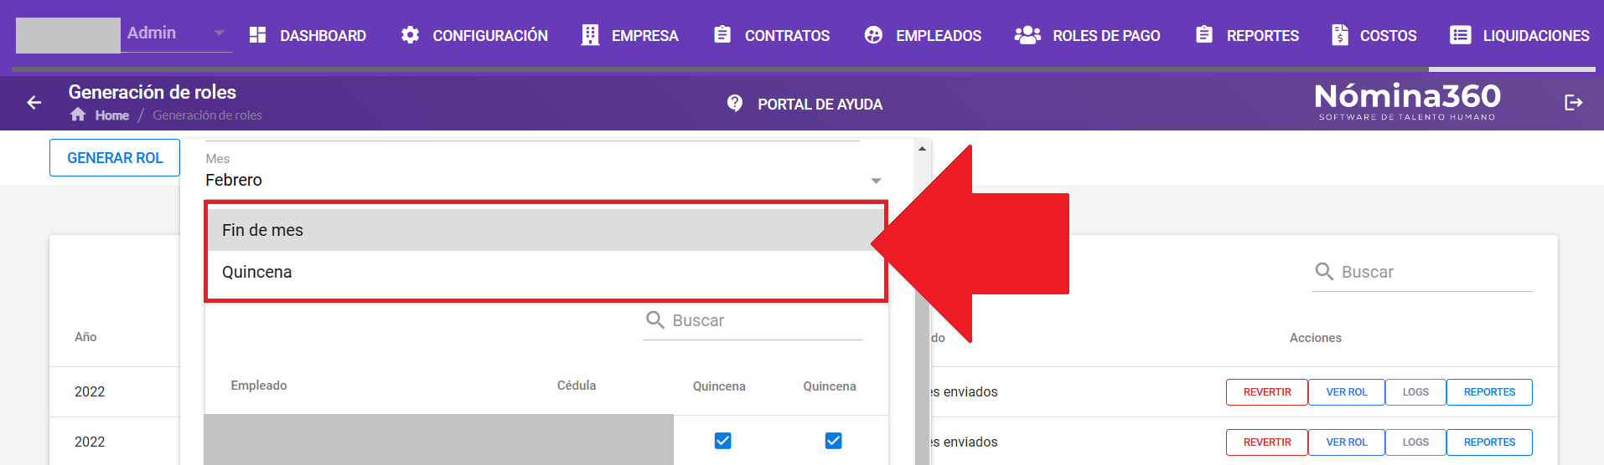
Task: Click VER ROL in the first 2022 row
Action: pos(1347,392)
